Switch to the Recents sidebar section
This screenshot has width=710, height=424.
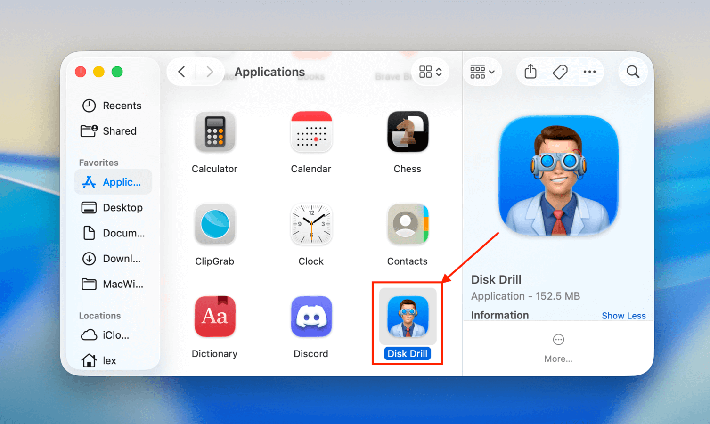[x=122, y=106]
